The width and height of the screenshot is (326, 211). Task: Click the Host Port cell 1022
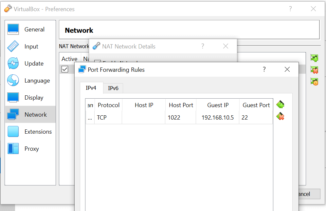[x=180, y=118]
